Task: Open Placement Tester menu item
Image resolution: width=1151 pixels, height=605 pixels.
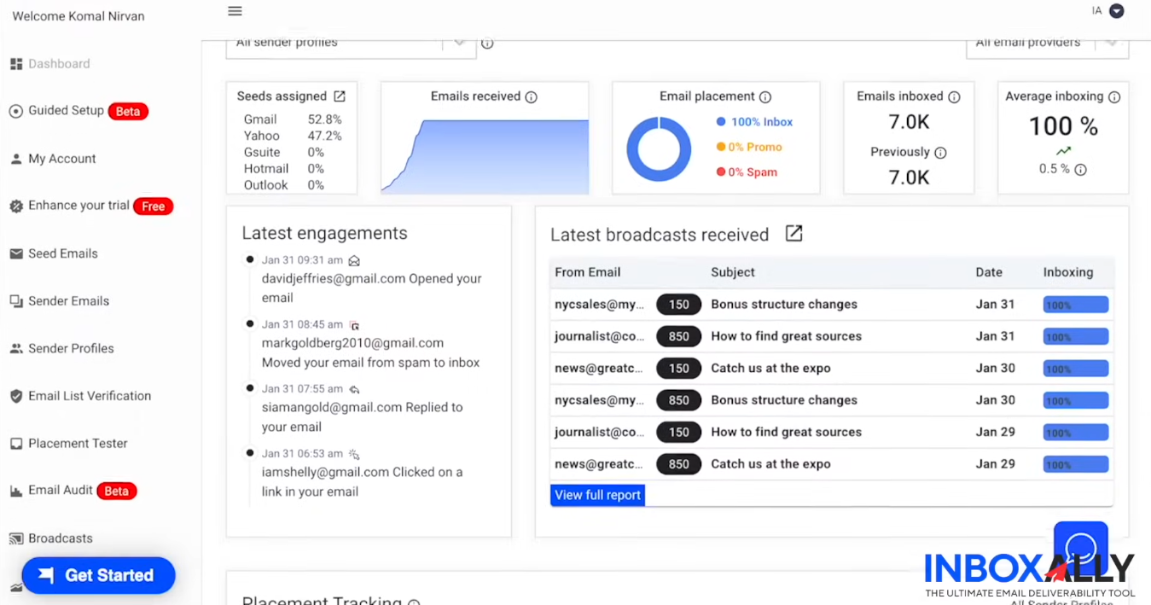Action: coord(78,444)
